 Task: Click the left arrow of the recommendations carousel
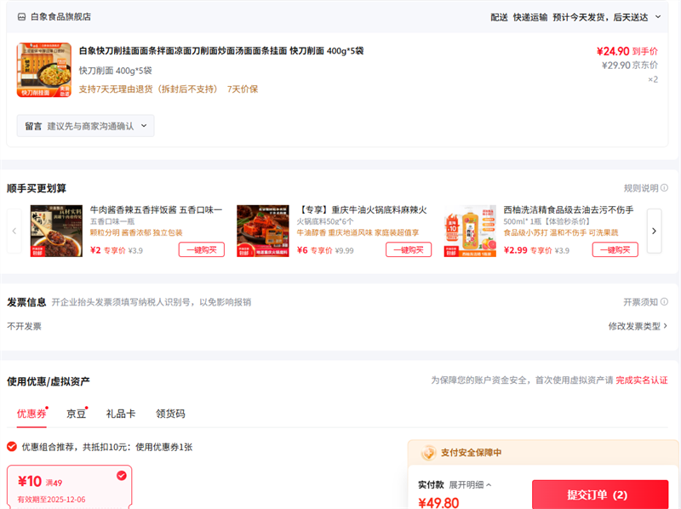pos(14,231)
